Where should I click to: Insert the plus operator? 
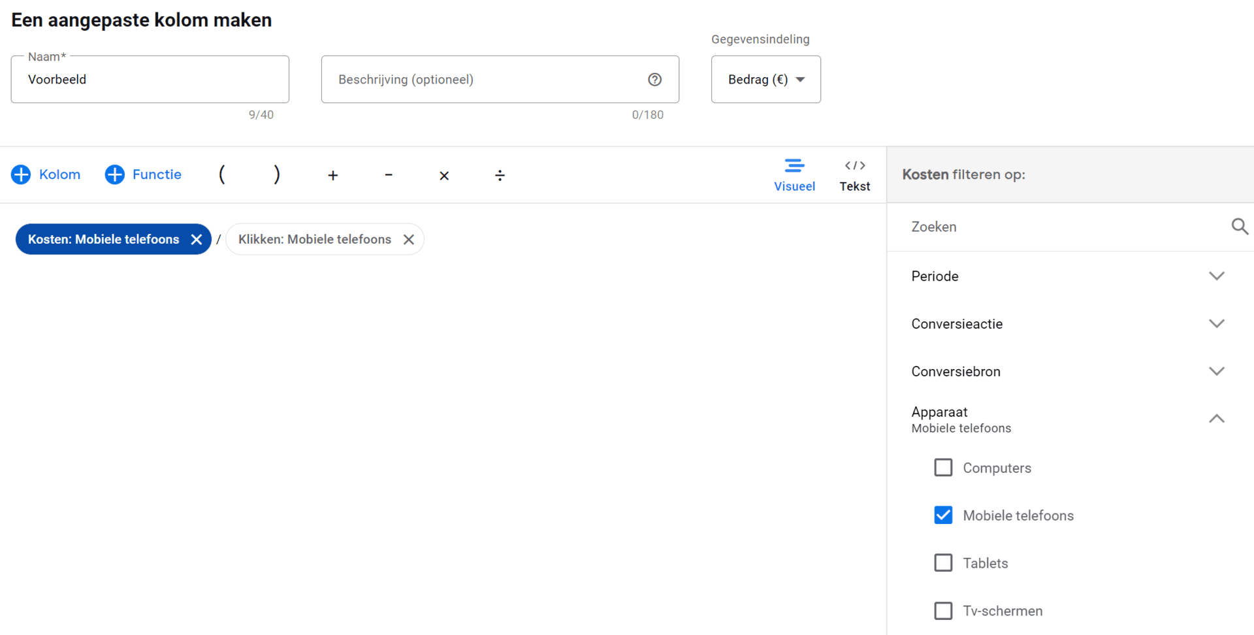pyautogui.click(x=333, y=175)
